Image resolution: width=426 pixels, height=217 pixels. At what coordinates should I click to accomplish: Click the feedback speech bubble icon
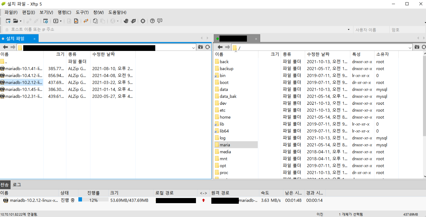tap(160, 21)
